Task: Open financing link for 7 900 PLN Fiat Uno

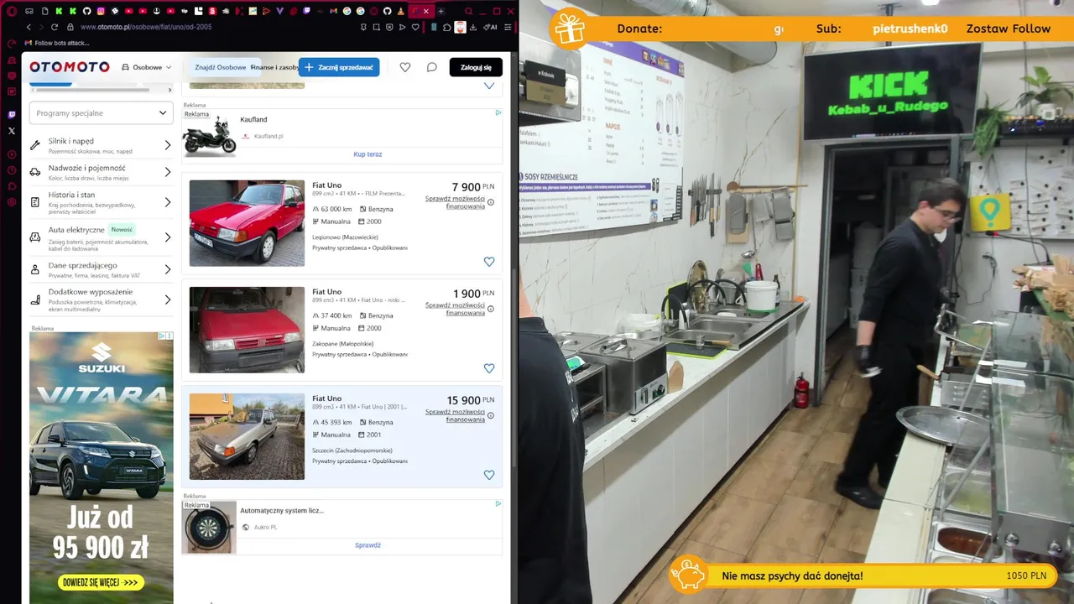Action: click(455, 202)
